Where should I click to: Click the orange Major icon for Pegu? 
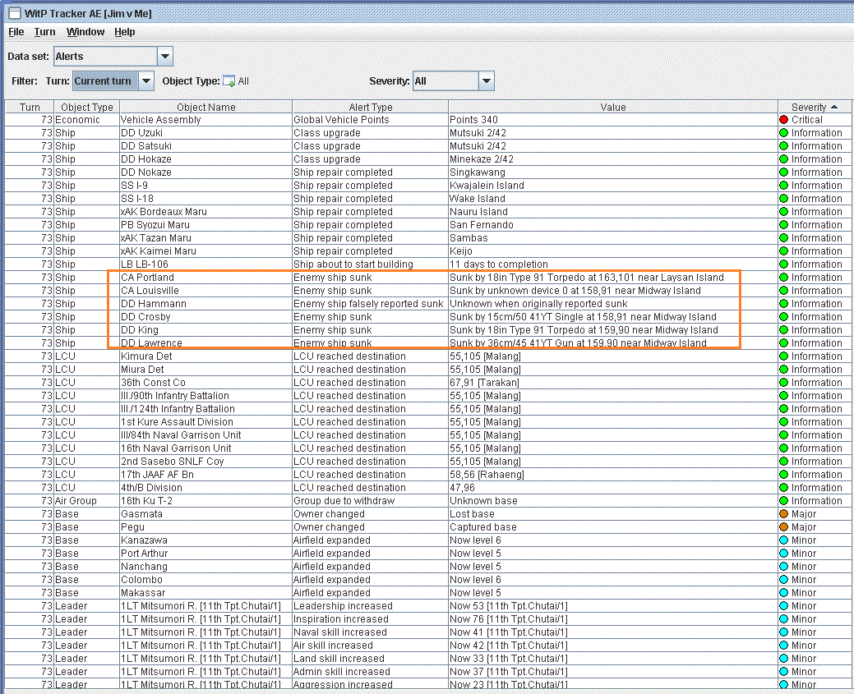click(784, 527)
